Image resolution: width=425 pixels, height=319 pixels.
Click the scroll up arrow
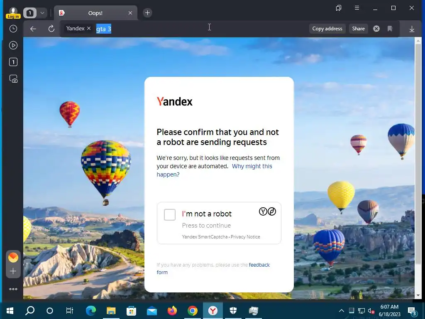(x=418, y=41)
